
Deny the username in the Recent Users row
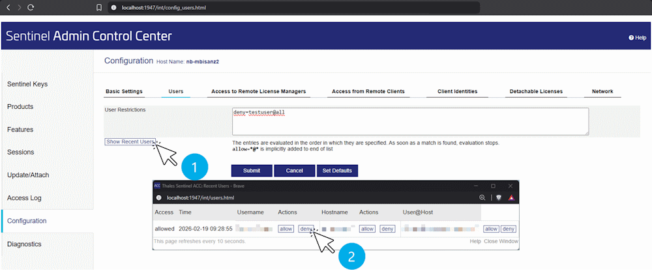[x=306, y=229]
